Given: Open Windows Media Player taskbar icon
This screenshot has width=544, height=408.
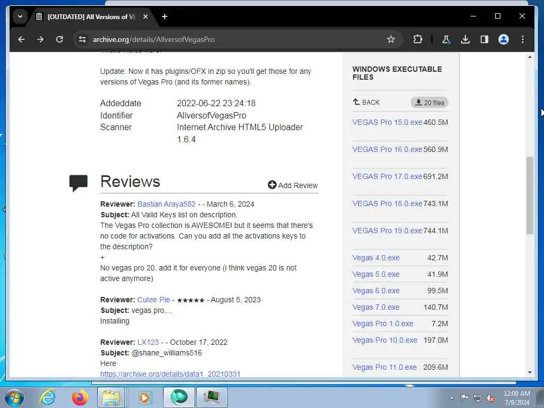Looking at the screenshot, I should click(x=144, y=397).
